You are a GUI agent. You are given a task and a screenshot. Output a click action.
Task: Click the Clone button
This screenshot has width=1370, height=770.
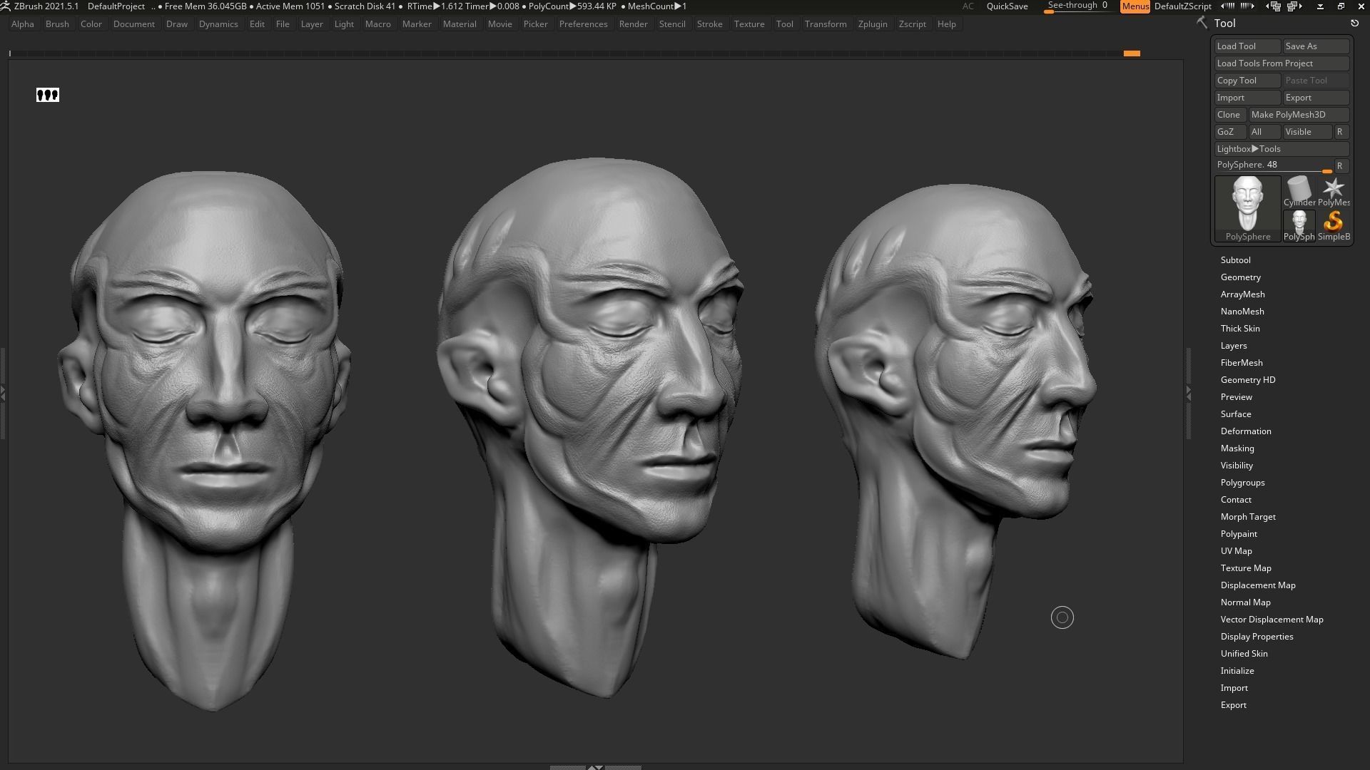tap(1230, 115)
